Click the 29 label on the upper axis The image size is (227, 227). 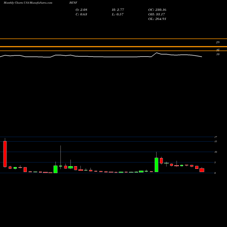(217, 42)
